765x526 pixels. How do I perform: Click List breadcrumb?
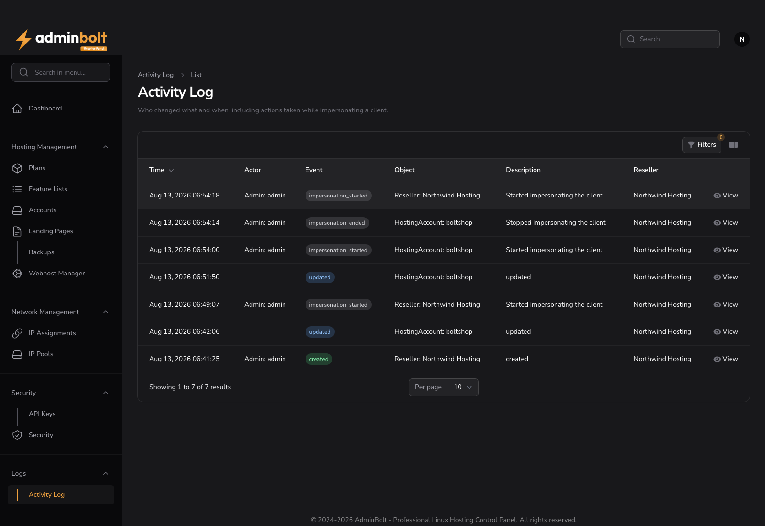coord(196,75)
